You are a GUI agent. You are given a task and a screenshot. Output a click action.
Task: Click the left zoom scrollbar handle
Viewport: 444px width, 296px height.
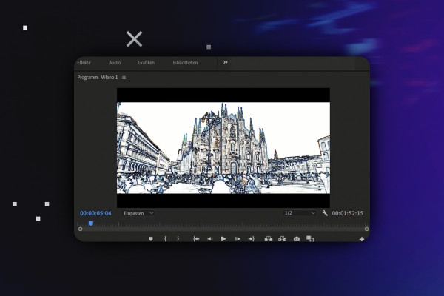pyautogui.click(x=81, y=229)
